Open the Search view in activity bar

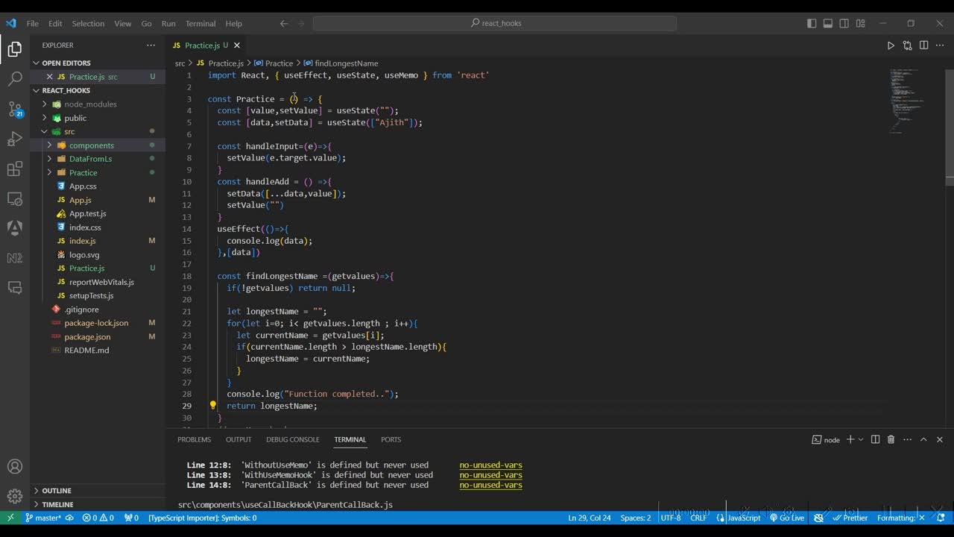[15, 78]
